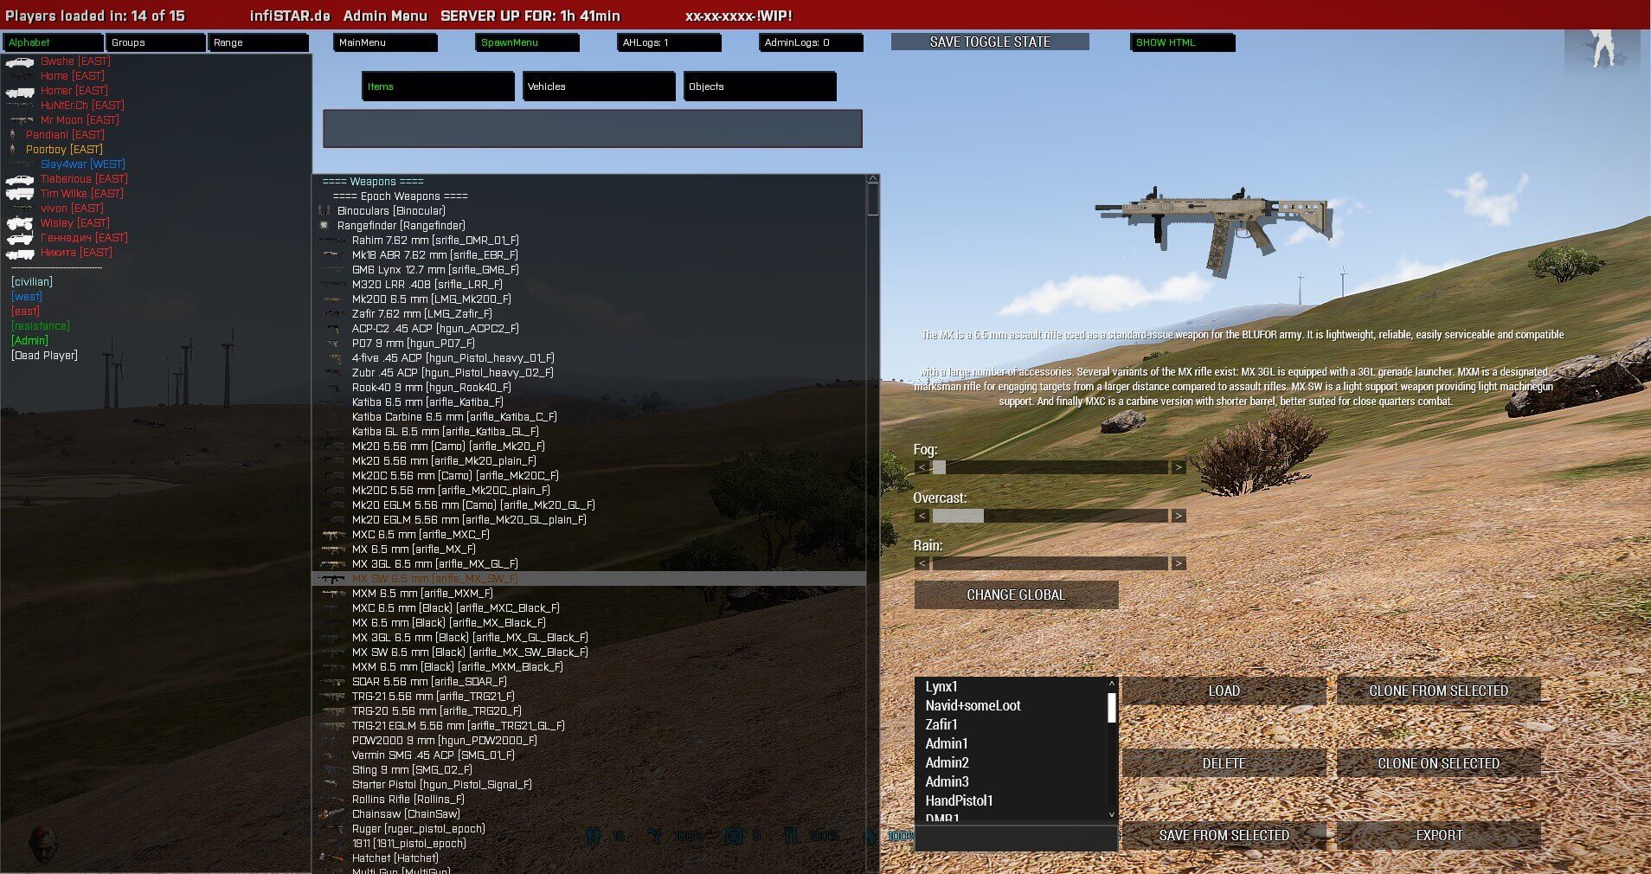Screen dimensions: 1651x874
Task: Click the Overcast slider right arrow
Action: [x=1178, y=516]
